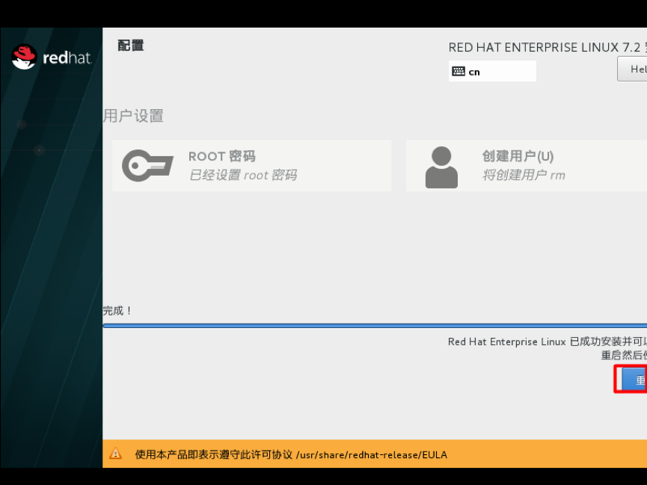Click the 完成！ status label

[x=117, y=311]
